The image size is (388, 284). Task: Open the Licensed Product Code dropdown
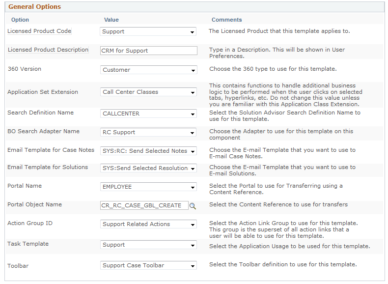[148, 31]
